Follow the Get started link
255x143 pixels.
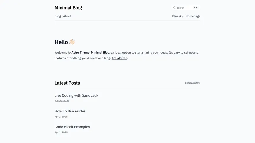[119, 58]
